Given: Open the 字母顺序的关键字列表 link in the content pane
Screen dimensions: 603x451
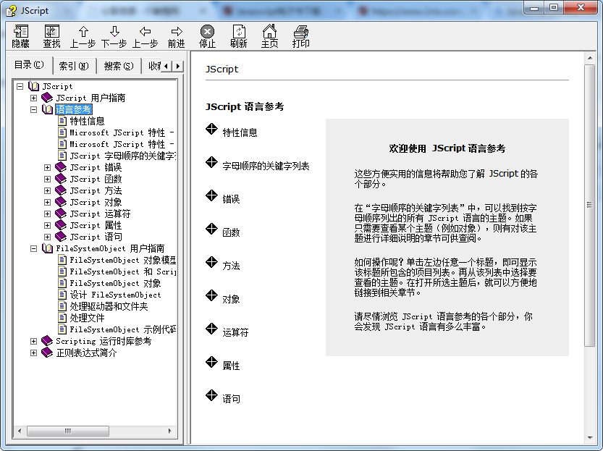Looking at the screenshot, I should tap(266, 166).
